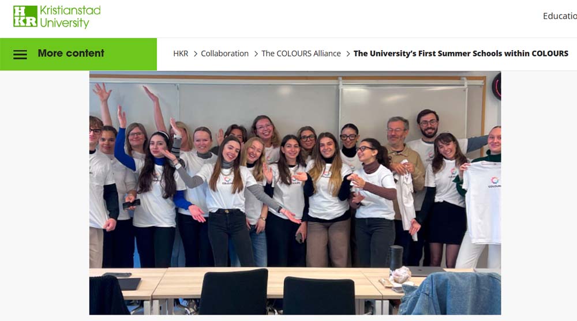
Task: Click the COLOURS logo on held-up T-shirt
Action: pyautogui.click(x=494, y=182)
